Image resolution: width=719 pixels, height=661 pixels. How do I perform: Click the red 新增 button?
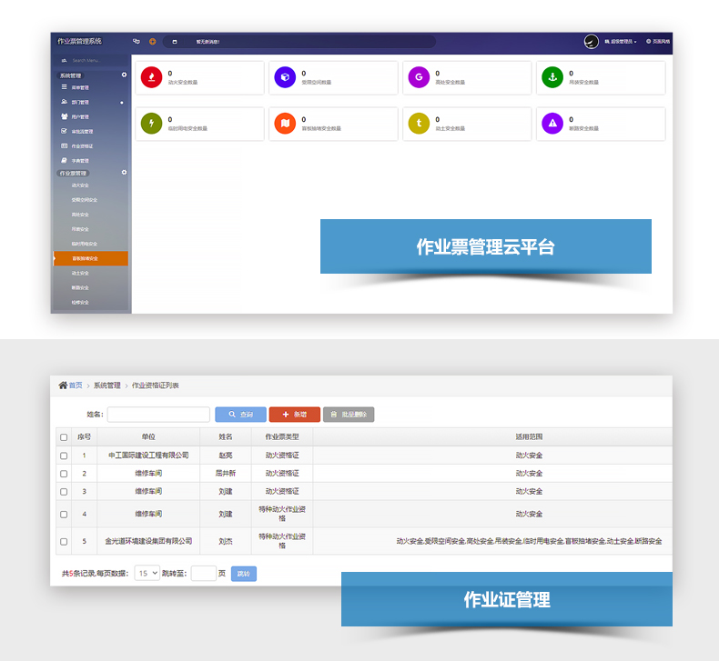pos(294,415)
